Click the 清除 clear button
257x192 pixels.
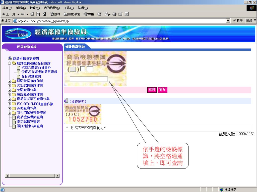(x=162, y=90)
